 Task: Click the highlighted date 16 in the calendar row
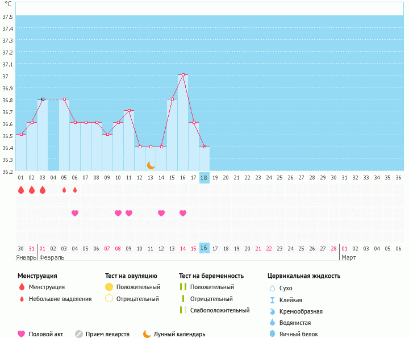(204, 248)
